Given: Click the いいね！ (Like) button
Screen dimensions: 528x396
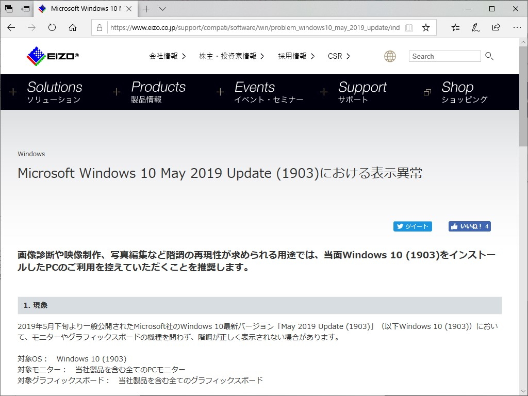Looking at the screenshot, I should [469, 226].
